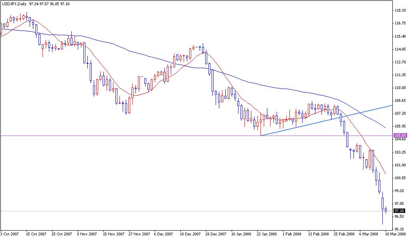The width and height of the screenshot is (408, 237).
Task: Select the light-blue ascending trendline
Action: 326,120
